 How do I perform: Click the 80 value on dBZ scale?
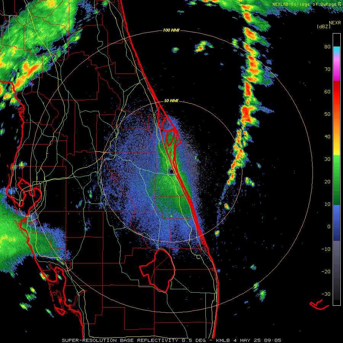(x=327, y=47)
